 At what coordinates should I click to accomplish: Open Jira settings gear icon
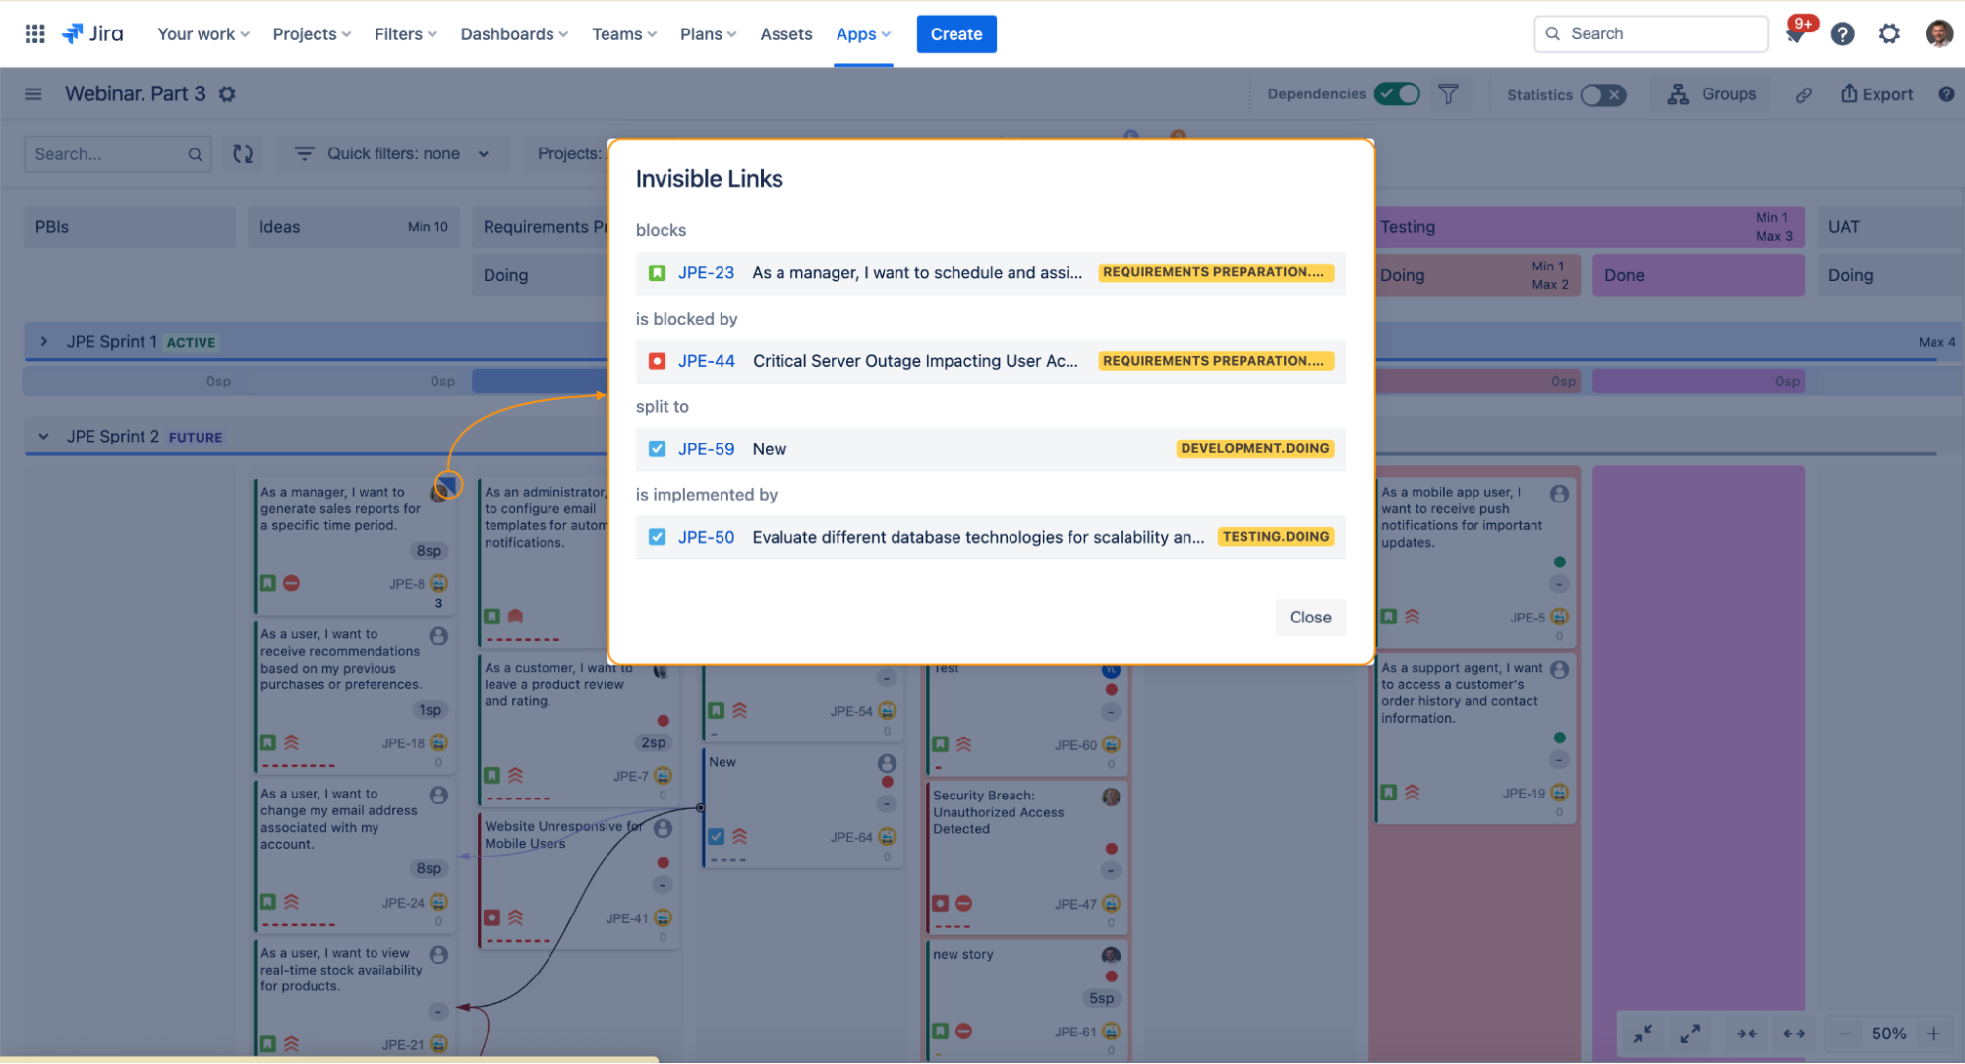(x=1889, y=34)
